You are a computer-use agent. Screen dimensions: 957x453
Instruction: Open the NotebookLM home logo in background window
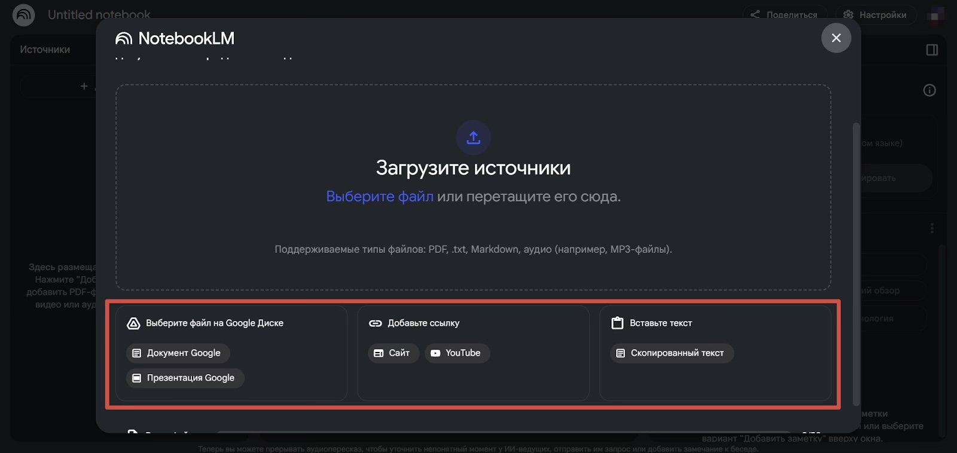pyautogui.click(x=24, y=15)
